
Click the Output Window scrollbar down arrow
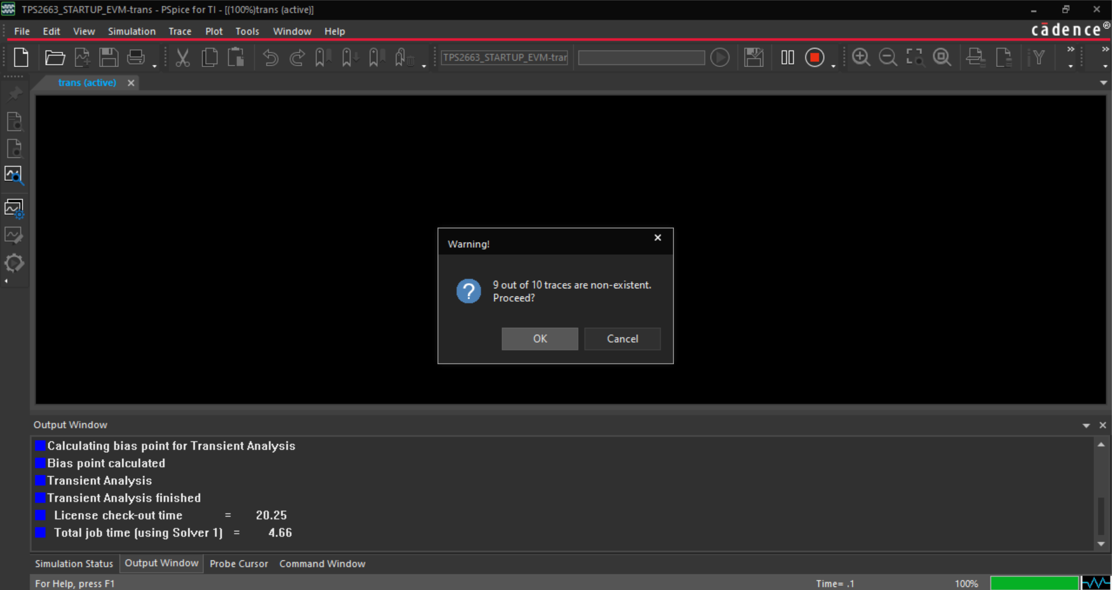click(x=1101, y=544)
